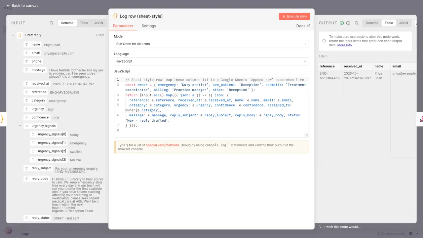This screenshot has height=238, width=423.
Task: Click inside the JavaScript code editor
Action: pyautogui.click(x=211, y=106)
